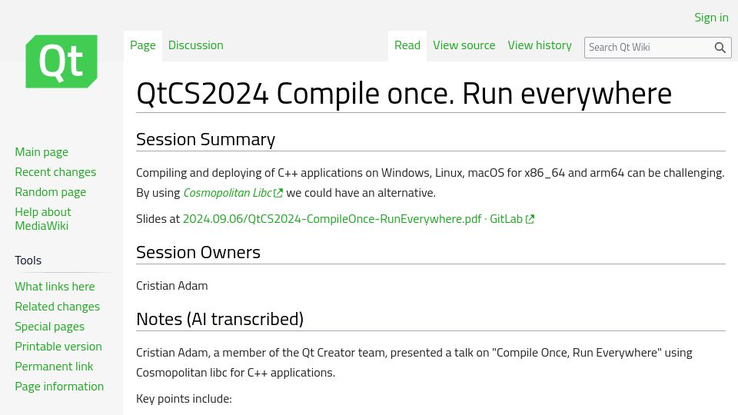Open the View history tab
This screenshot has height=415, width=738.
pyautogui.click(x=540, y=45)
